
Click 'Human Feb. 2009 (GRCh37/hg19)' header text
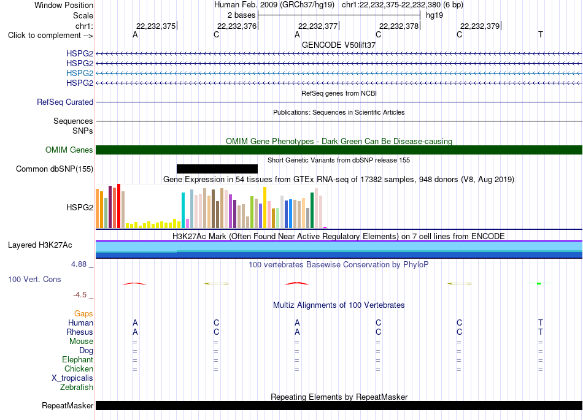pos(274,5)
